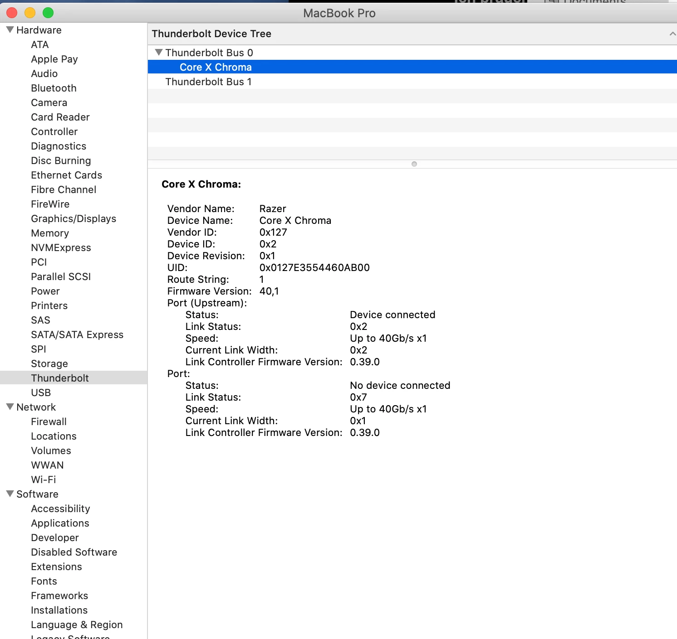
Task: Click the pane split divider handle
Action: click(x=414, y=164)
